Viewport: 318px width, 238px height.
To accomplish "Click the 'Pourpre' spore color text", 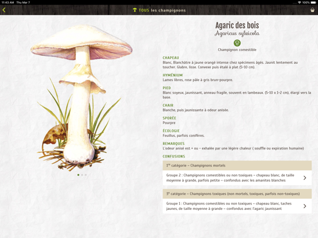I will pyautogui.click(x=169, y=123).
